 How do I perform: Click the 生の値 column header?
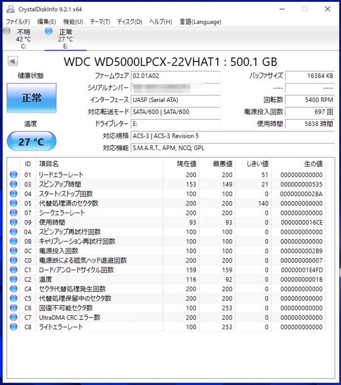tap(298, 164)
